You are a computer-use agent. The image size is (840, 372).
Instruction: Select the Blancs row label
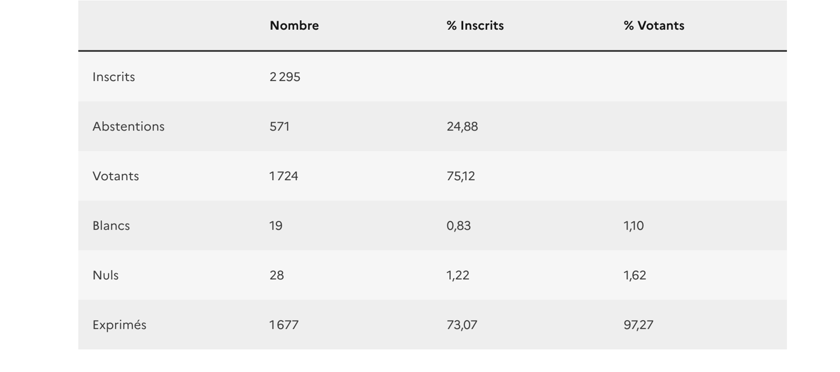click(x=111, y=226)
